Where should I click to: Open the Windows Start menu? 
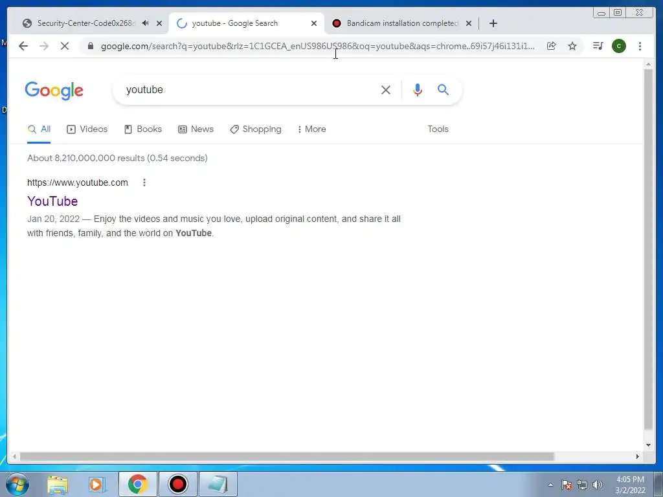[x=17, y=484]
